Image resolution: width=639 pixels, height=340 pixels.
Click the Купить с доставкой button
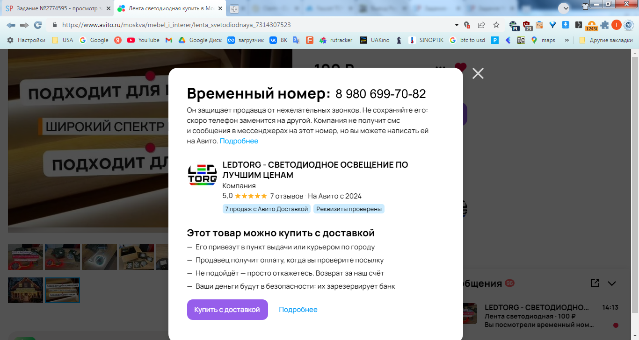pos(227,310)
